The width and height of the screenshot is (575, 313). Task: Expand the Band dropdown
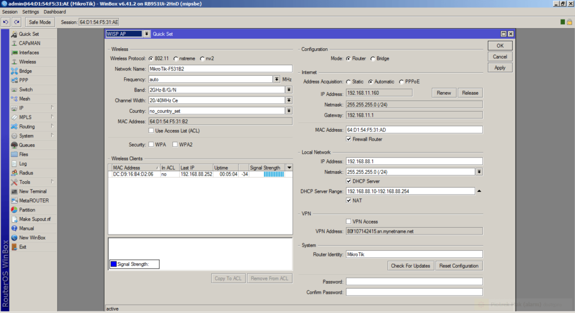click(289, 90)
